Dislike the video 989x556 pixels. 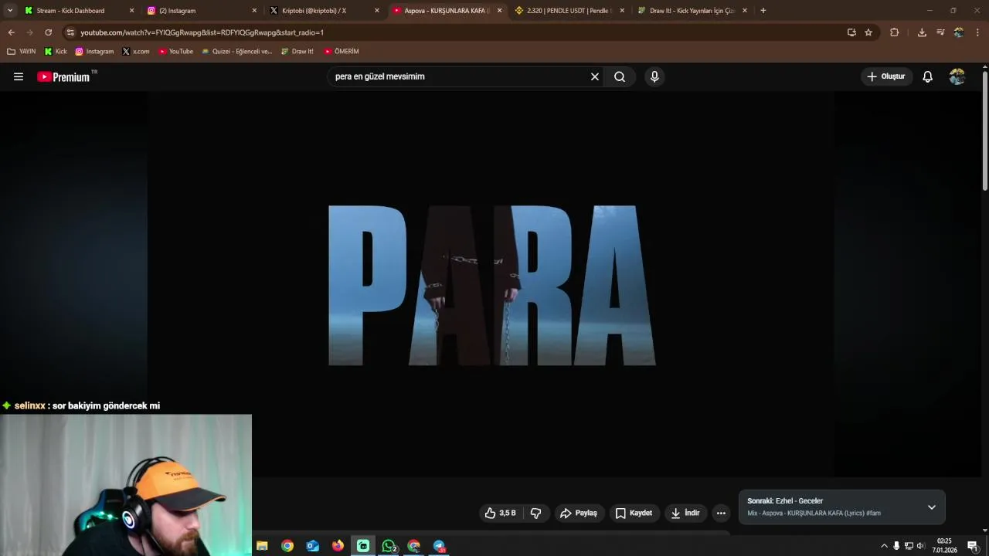tap(535, 513)
